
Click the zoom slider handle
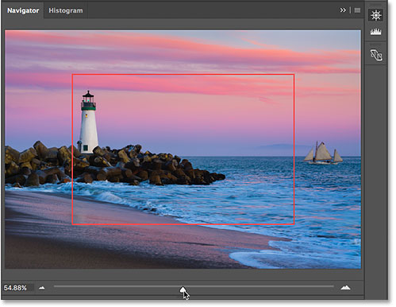tap(183, 290)
